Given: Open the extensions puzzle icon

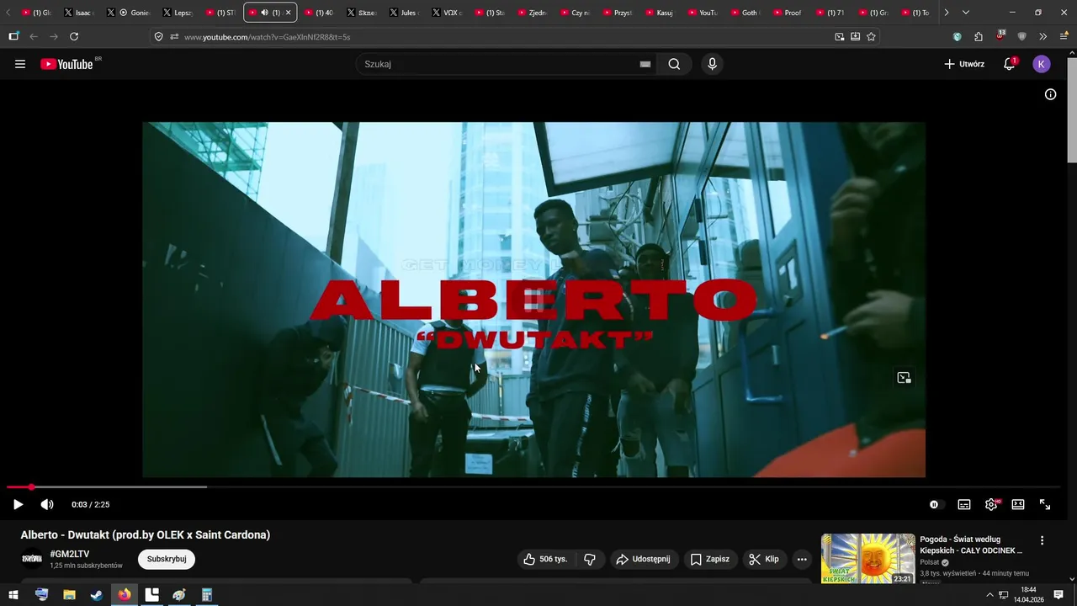Looking at the screenshot, I should [979, 36].
